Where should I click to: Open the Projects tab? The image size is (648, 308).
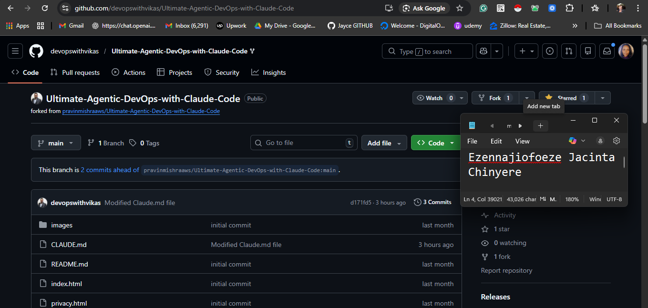coord(175,72)
